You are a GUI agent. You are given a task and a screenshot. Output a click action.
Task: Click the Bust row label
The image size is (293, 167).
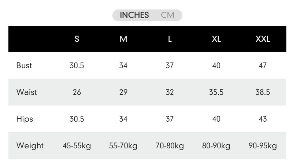coord(24,66)
